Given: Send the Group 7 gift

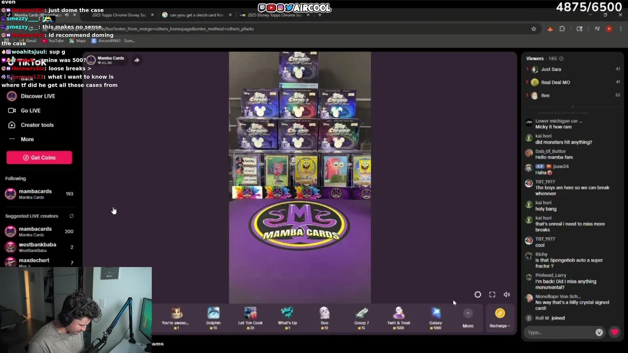Looking at the screenshot, I should 362,318.
